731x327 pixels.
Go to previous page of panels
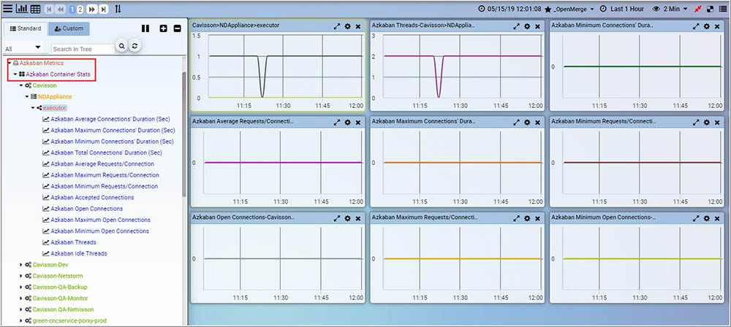(x=61, y=9)
